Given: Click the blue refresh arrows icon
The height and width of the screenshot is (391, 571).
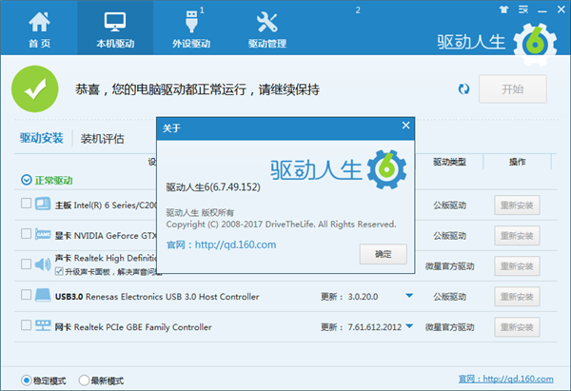Looking at the screenshot, I should coord(463,88).
